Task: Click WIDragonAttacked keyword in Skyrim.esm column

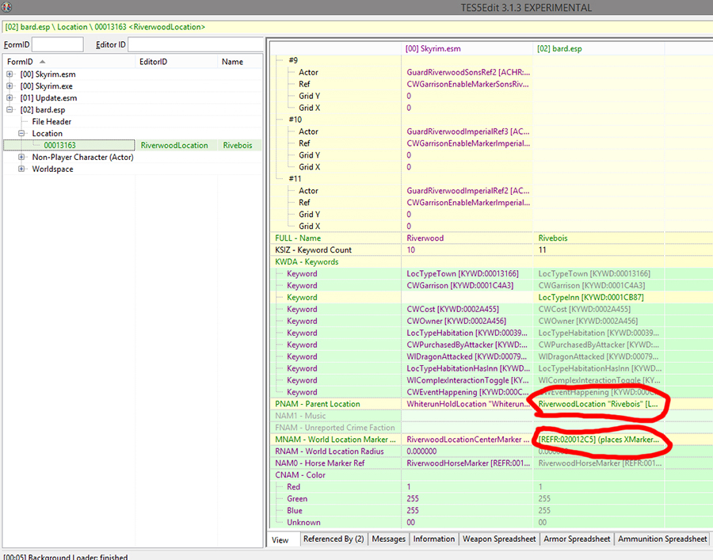Action: click(467, 356)
